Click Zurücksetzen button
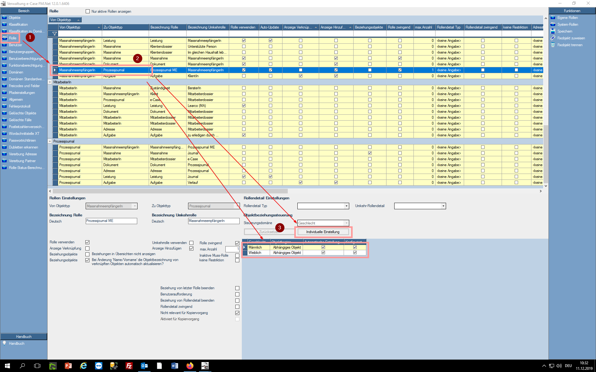Image resolution: width=596 pixels, height=372 pixels. 269,232
